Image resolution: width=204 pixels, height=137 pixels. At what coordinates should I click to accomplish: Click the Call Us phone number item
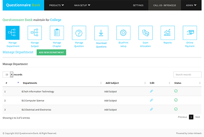coord(165,5)
